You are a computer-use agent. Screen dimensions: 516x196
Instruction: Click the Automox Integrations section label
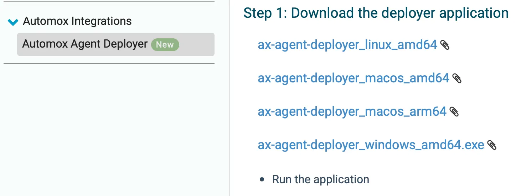pyautogui.click(x=77, y=21)
